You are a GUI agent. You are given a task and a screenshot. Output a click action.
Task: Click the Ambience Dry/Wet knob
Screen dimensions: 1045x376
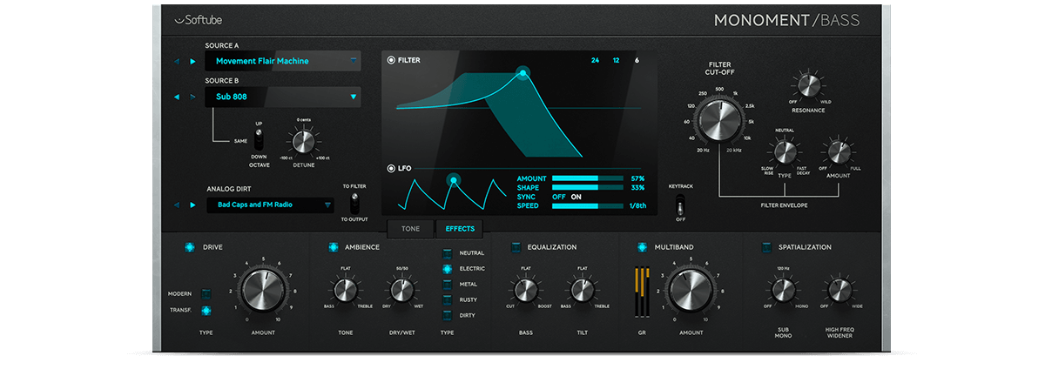point(401,290)
